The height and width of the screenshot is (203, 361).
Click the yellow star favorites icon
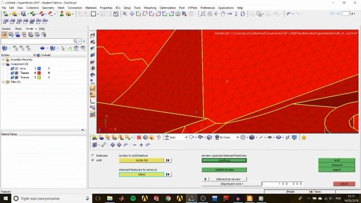[303, 138]
